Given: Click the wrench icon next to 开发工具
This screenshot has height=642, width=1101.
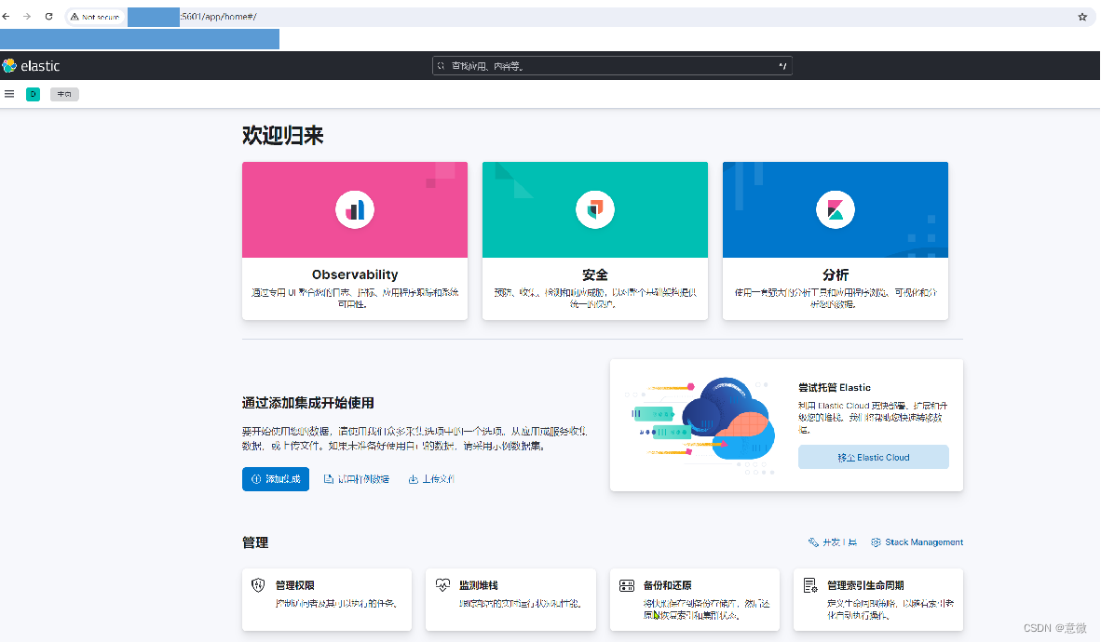Looking at the screenshot, I should (x=814, y=542).
